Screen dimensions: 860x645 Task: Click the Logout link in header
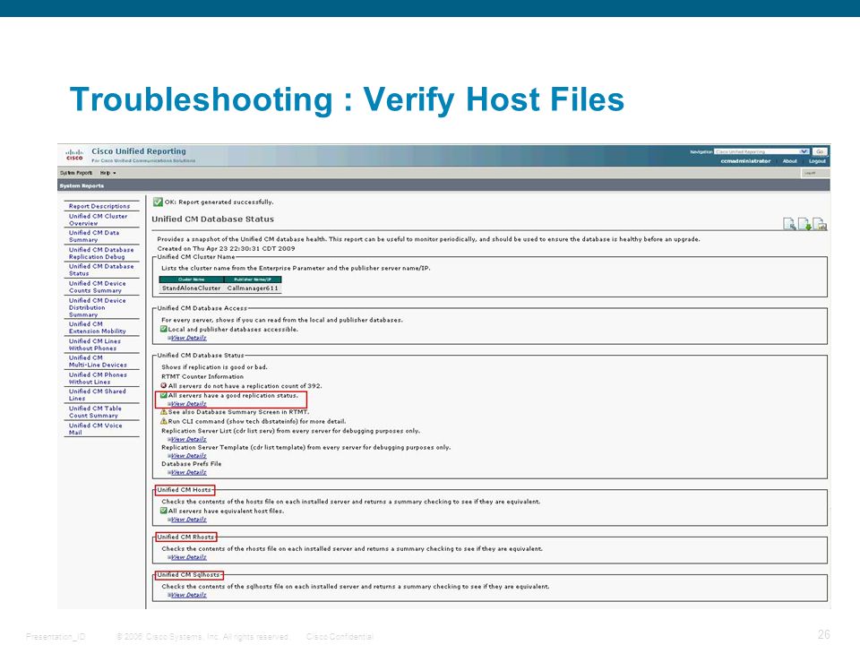[817, 161]
